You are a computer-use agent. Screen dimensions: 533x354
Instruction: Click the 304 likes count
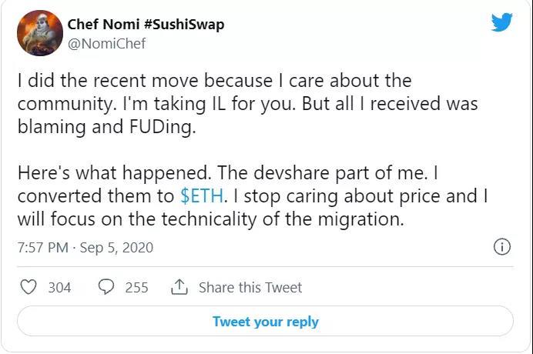(x=59, y=287)
